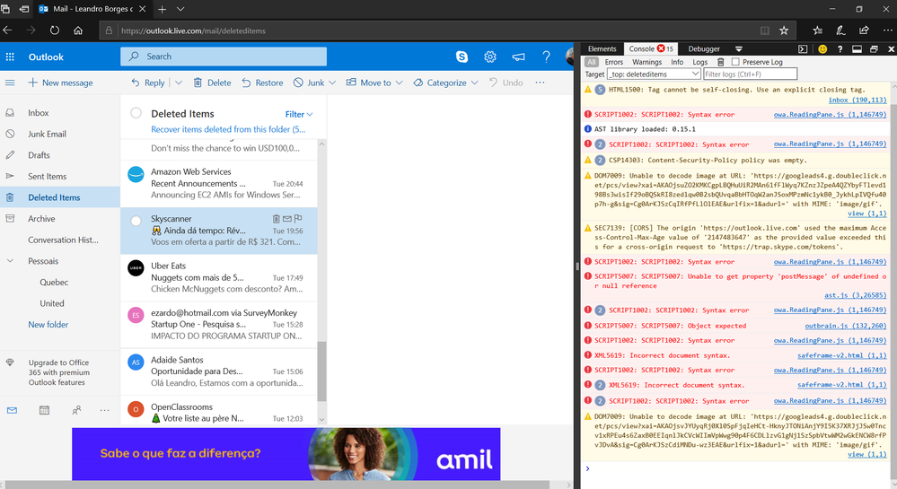Open Outlook help question mark
This screenshot has height=489, width=897.
click(546, 57)
